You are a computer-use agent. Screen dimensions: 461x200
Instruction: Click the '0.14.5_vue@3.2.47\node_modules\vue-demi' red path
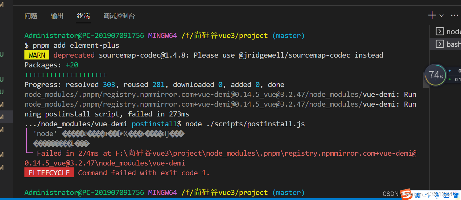pyautogui.click(x=105, y=163)
